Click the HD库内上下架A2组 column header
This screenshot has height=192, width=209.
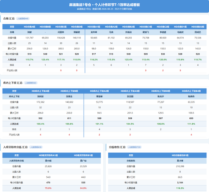coord(99,91)
